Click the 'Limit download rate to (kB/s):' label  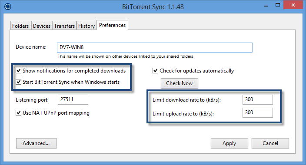[x=186, y=100]
